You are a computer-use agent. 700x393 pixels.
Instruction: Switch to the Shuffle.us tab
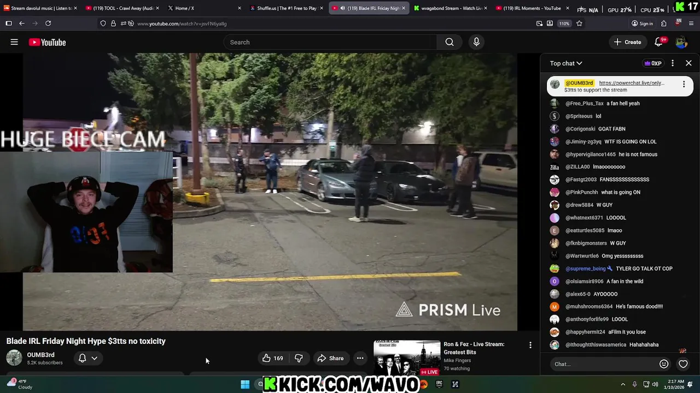click(287, 8)
